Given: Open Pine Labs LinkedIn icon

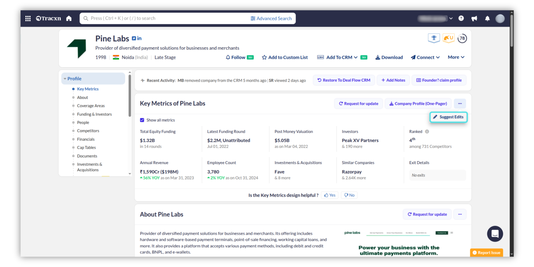Looking at the screenshot, I should (139, 38).
